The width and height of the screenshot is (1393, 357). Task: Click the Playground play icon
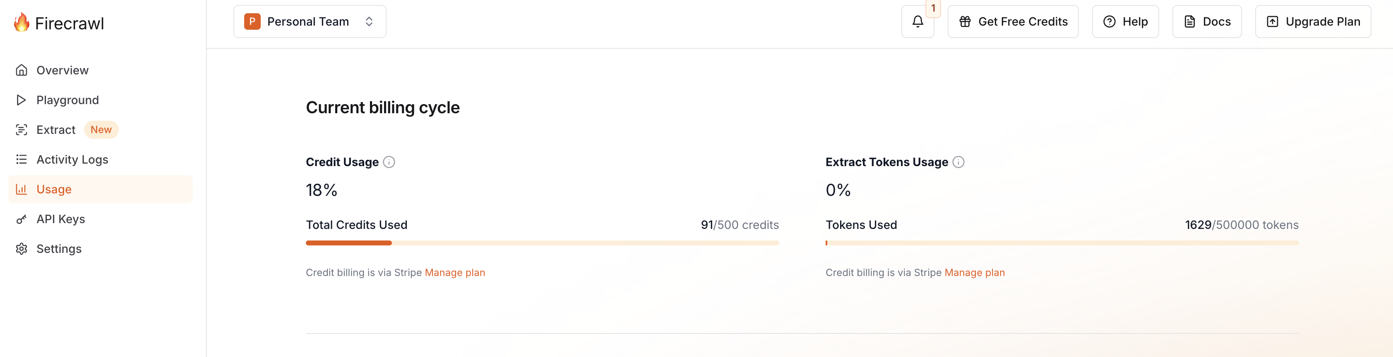[x=22, y=100]
